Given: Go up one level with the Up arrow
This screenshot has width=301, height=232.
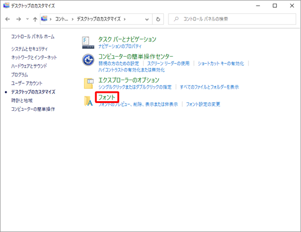Looking at the screenshot, I should click(35, 19).
